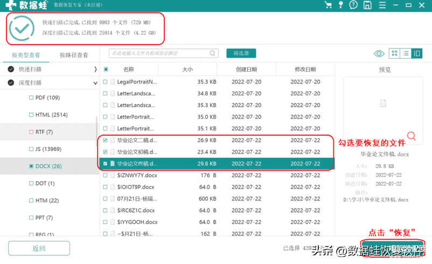
Task: Select the JS (13969) category label
Action: 48,149
